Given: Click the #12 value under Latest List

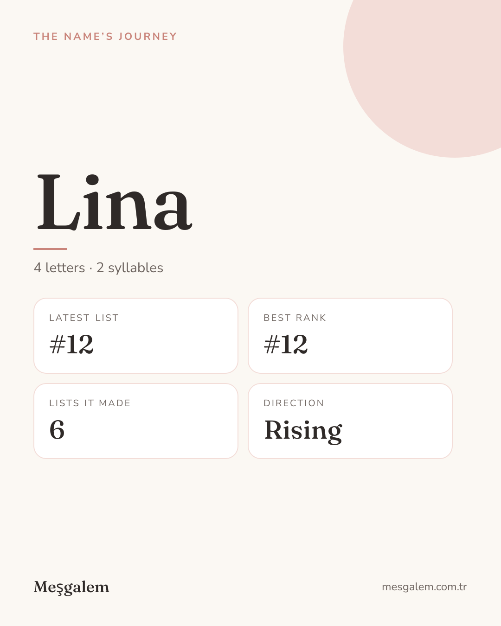Looking at the screenshot, I should tap(71, 345).
